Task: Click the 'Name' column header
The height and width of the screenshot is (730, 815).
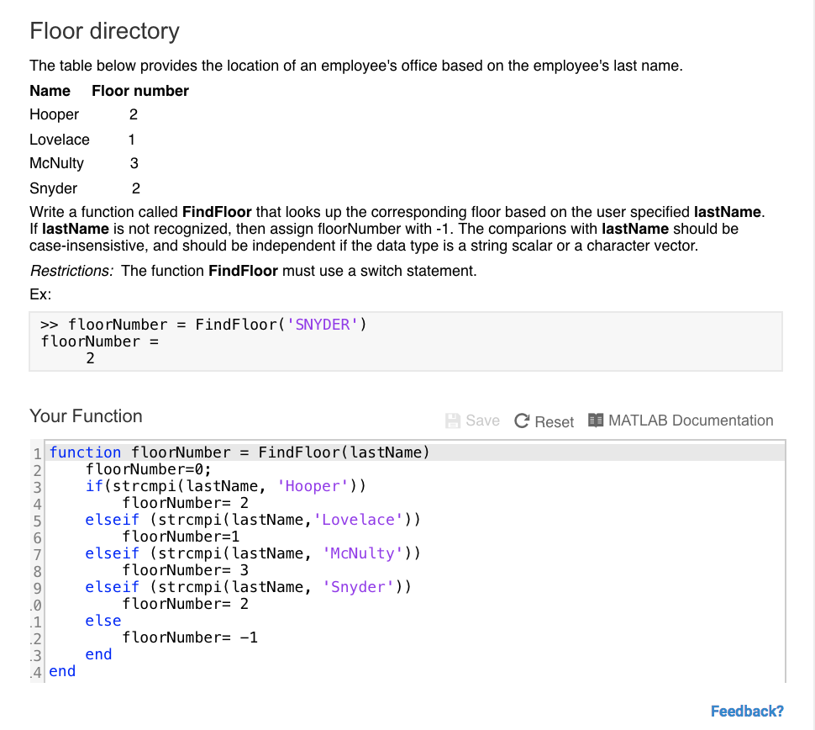Action: point(50,91)
